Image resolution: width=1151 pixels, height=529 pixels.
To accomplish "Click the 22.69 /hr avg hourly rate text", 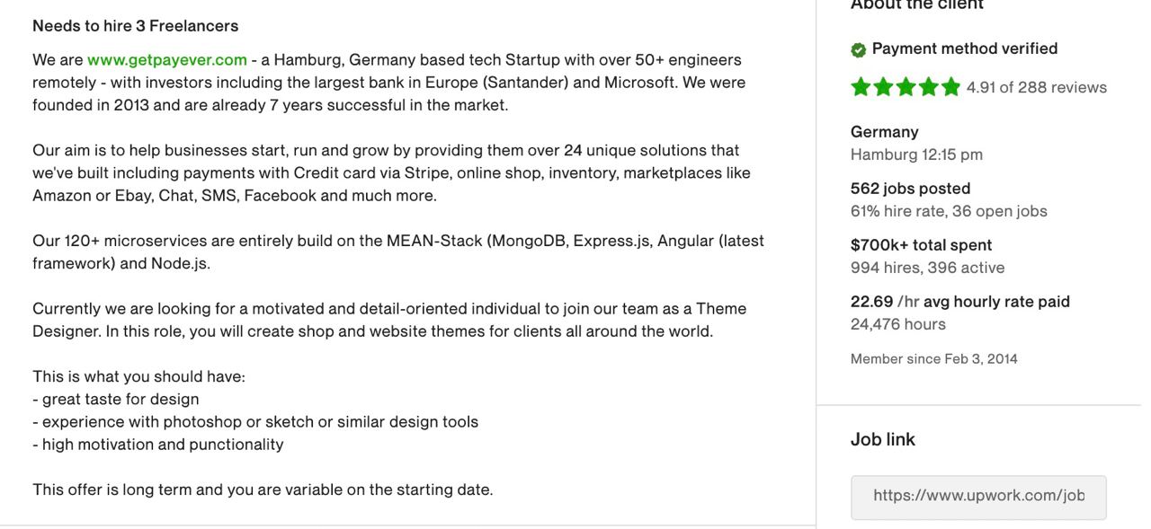I will tap(960, 302).
